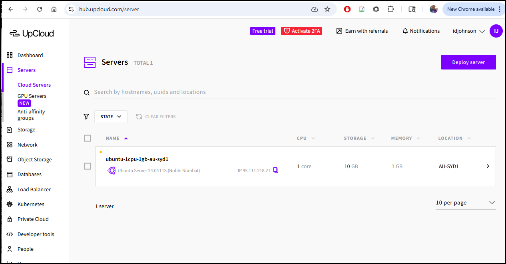Image resolution: width=506 pixels, height=264 pixels.
Task: Expand the 10 per page dropdown
Action: 466,203
